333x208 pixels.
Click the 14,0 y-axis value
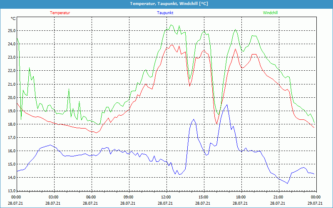tap(12, 178)
